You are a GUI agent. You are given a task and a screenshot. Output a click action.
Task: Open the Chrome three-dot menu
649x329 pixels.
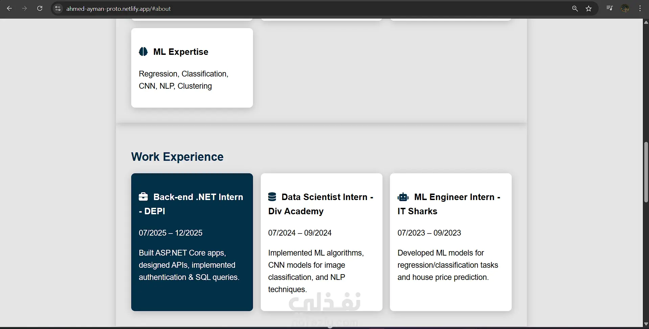pos(640,8)
